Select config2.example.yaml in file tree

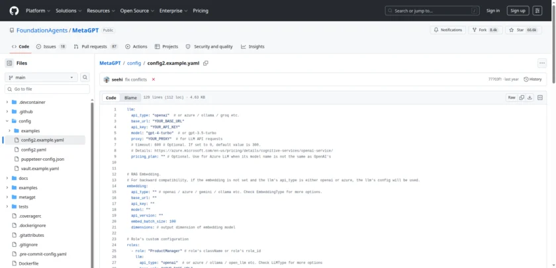[45, 140]
